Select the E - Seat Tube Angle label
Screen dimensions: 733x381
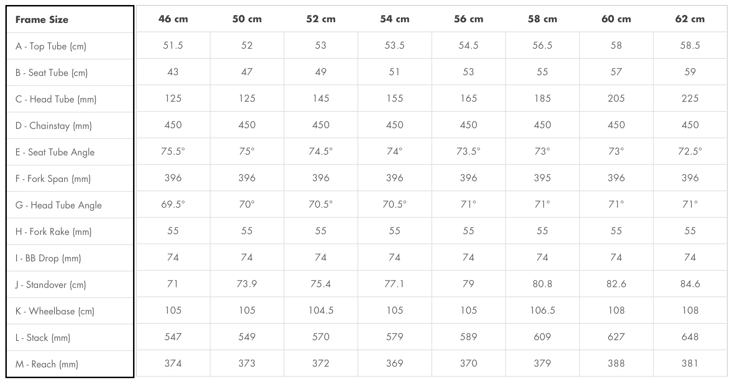(55, 152)
